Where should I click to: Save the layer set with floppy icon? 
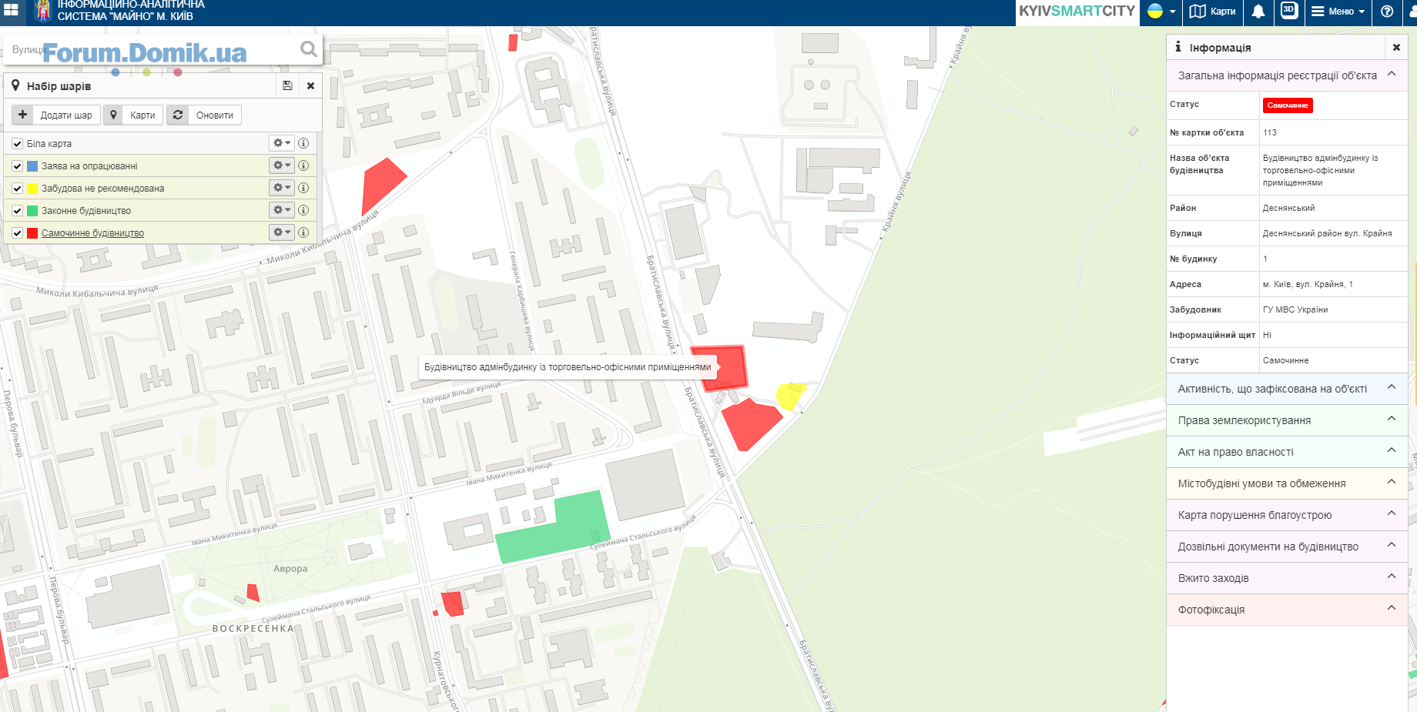pyautogui.click(x=287, y=86)
